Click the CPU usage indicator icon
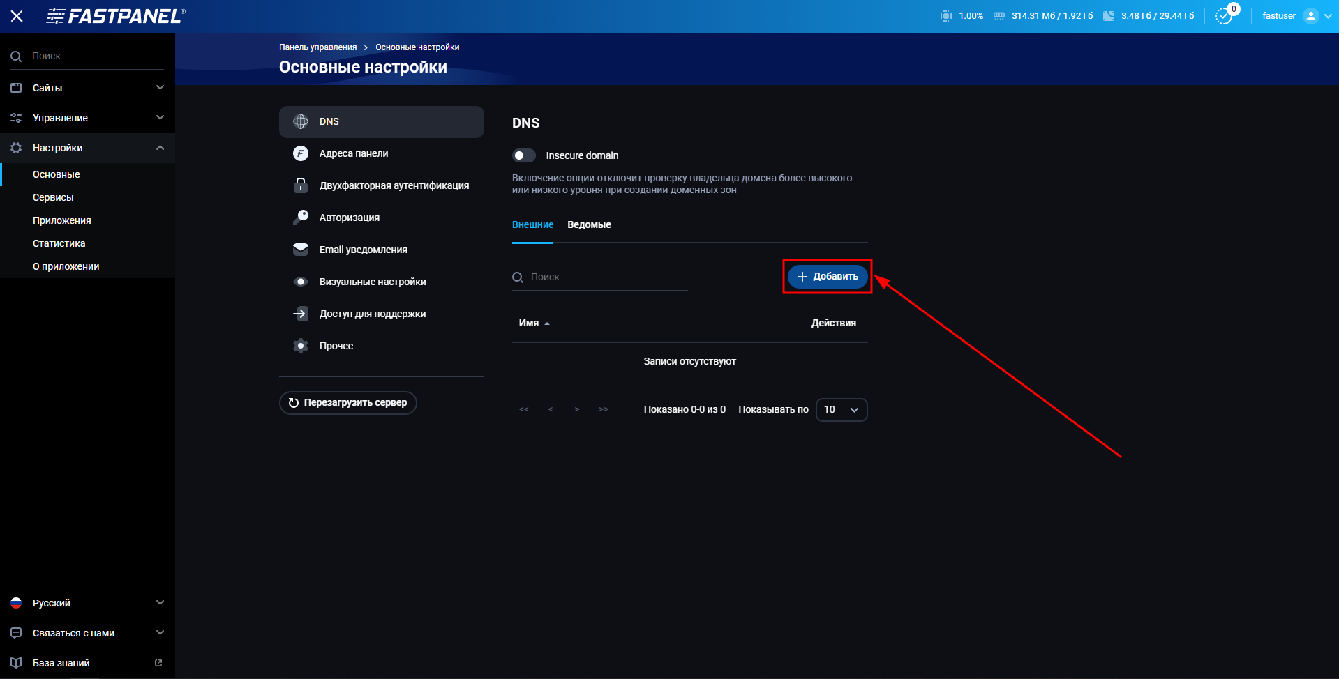 point(945,15)
